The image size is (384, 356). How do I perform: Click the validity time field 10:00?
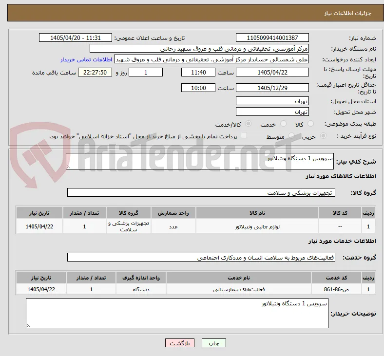[x=198, y=88]
